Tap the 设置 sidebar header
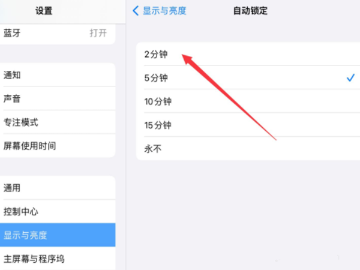Viewport: 360px width, 270px height. 44,11
